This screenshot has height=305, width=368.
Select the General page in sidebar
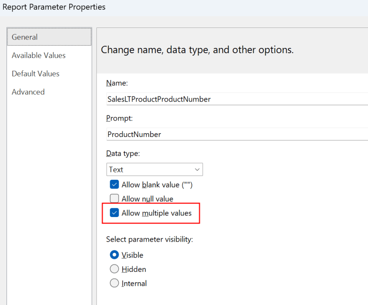click(x=49, y=37)
